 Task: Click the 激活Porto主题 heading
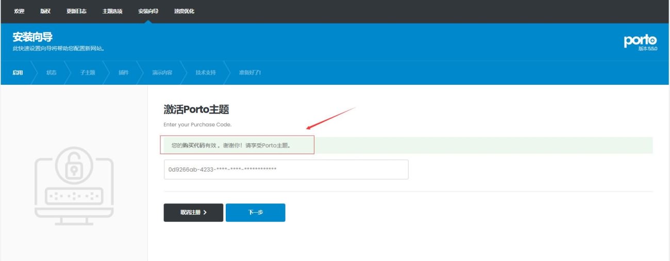[x=196, y=109]
